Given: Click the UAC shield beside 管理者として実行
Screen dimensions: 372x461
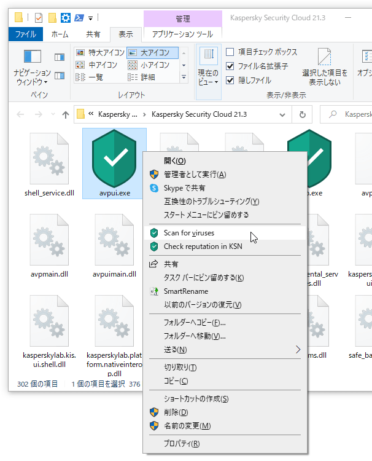Looking at the screenshot, I should 154,175.
